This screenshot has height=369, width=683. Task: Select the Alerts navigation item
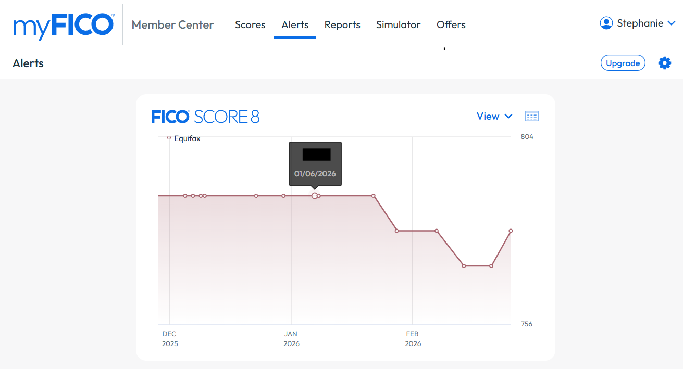[x=295, y=24]
